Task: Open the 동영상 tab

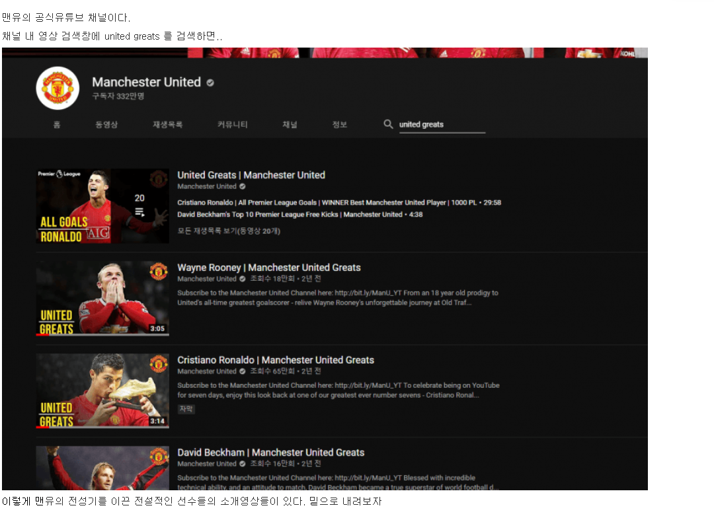Action: pos(106,125)
